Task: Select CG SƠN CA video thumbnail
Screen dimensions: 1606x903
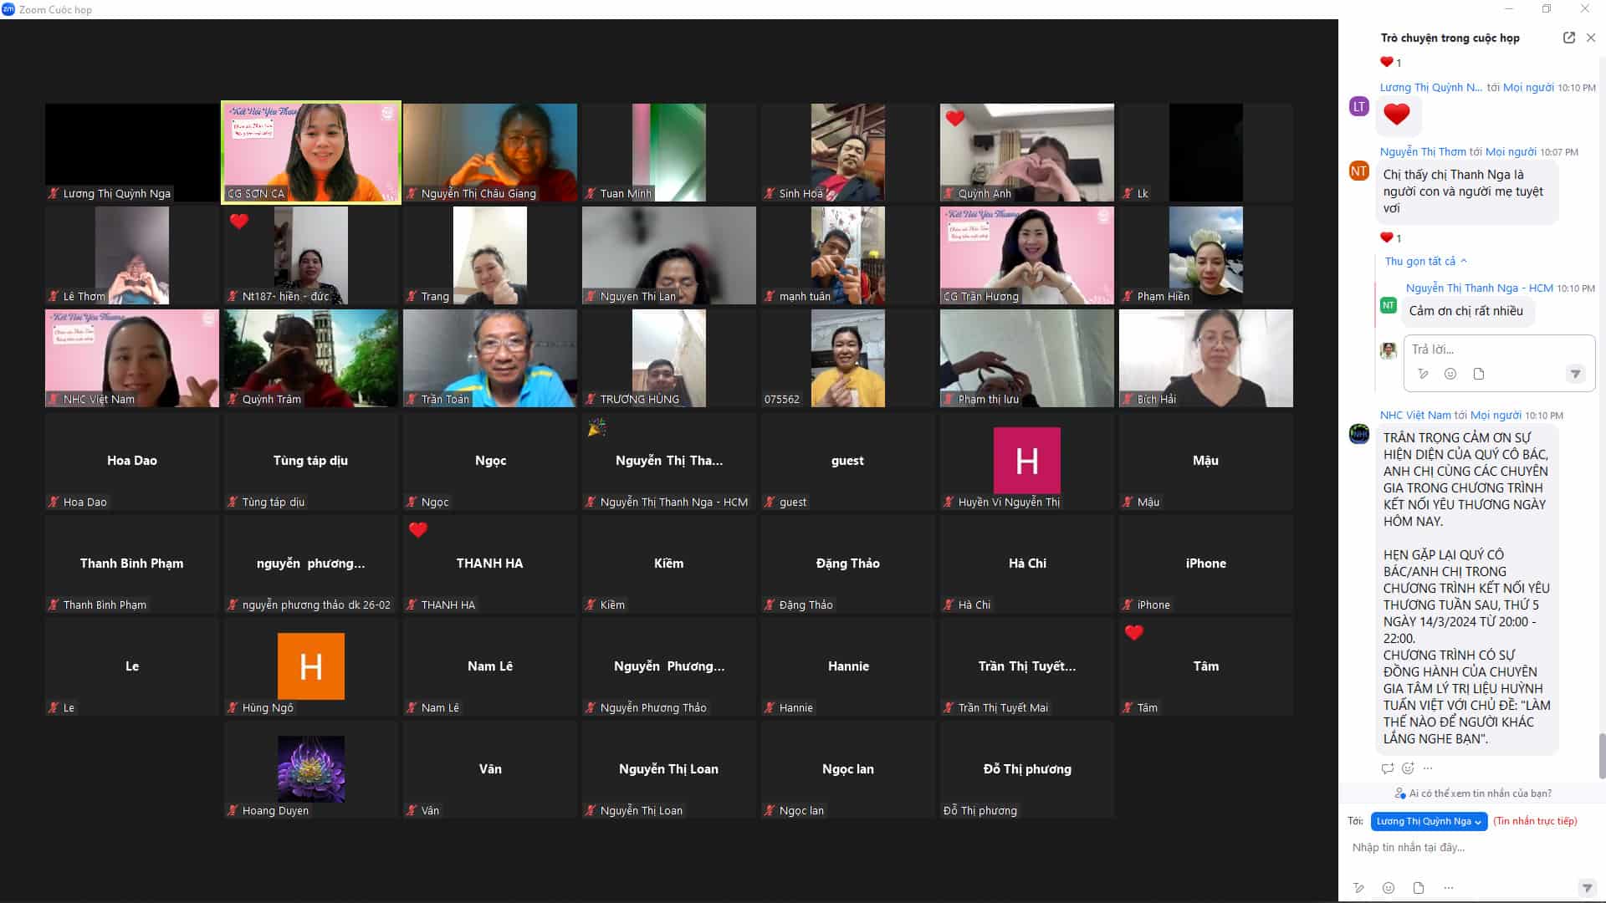Action: coord(310,152)
